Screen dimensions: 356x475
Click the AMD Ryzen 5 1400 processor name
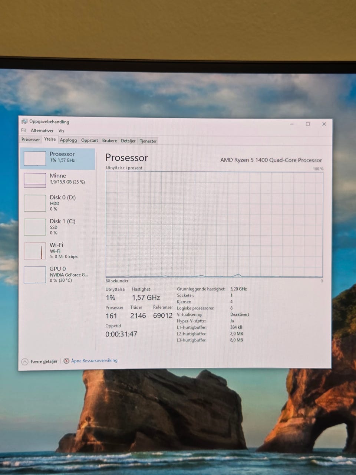271,160
